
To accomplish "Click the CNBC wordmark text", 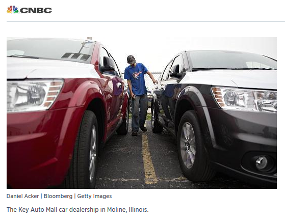I will pyautogui.click(x=36, y=10).
